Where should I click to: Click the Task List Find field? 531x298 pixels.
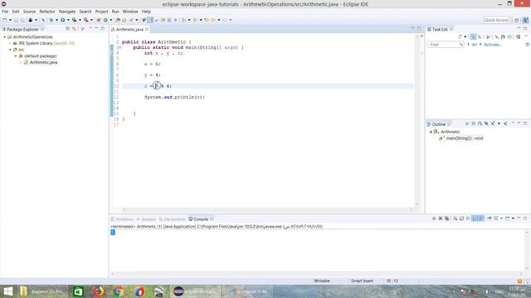point(446,45)
